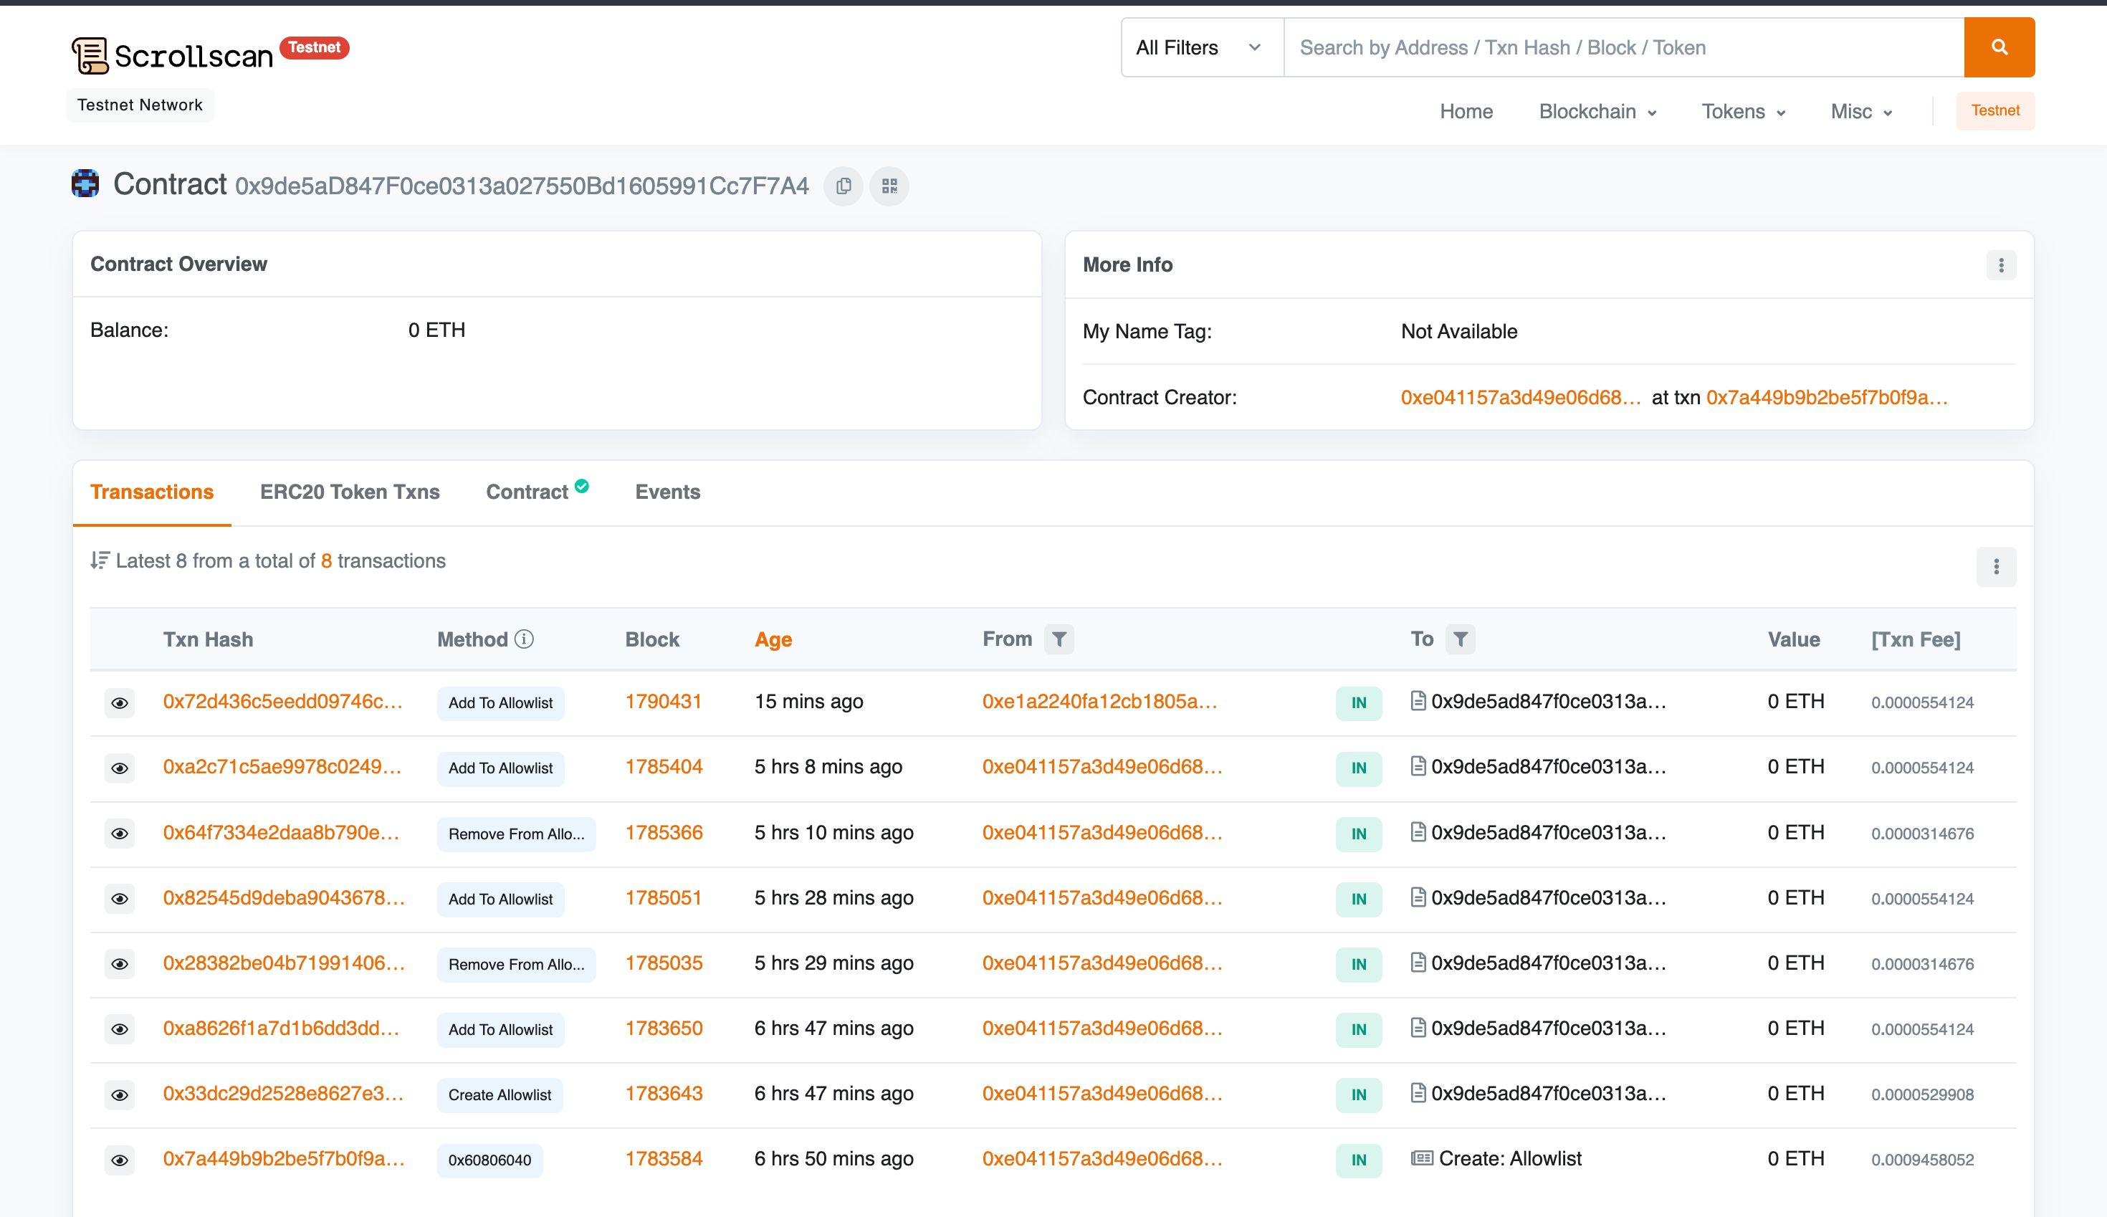The width and height of the screenshot is (2107, 1217).
Task: Open transaction hash 0xa8626f1a7d1b6dd3dd
Action: [281, 1028]
